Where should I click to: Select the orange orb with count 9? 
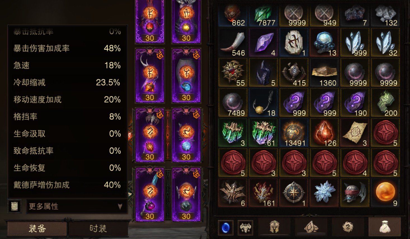pyautogui.click(x=385, y=193)
